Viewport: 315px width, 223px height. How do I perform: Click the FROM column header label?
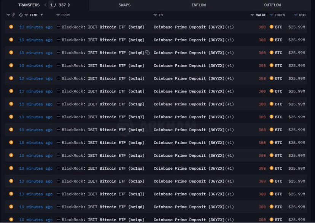(x=65, y=15)
